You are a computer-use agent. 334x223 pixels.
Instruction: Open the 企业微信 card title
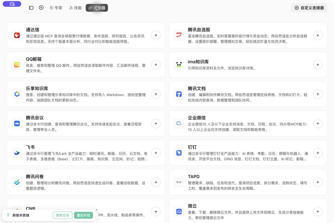[197, 118]
